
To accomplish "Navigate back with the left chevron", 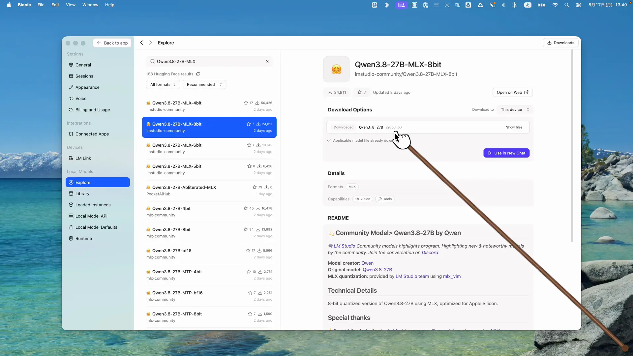I will (141, 43).
